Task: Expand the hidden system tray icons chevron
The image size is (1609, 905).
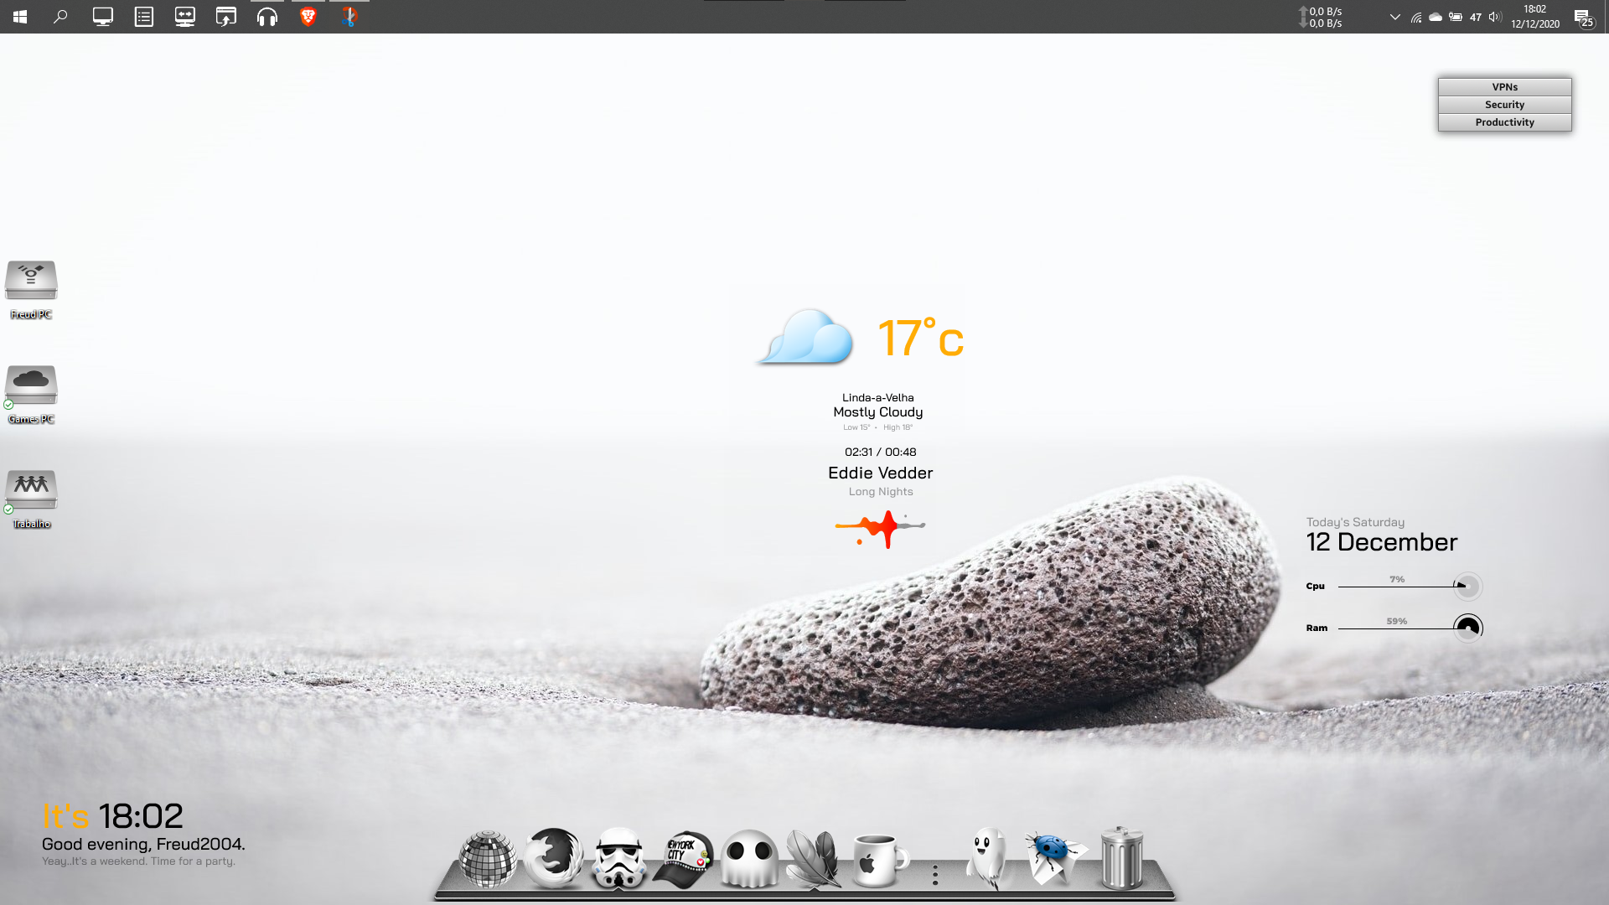Action: tap(1394, 17)
